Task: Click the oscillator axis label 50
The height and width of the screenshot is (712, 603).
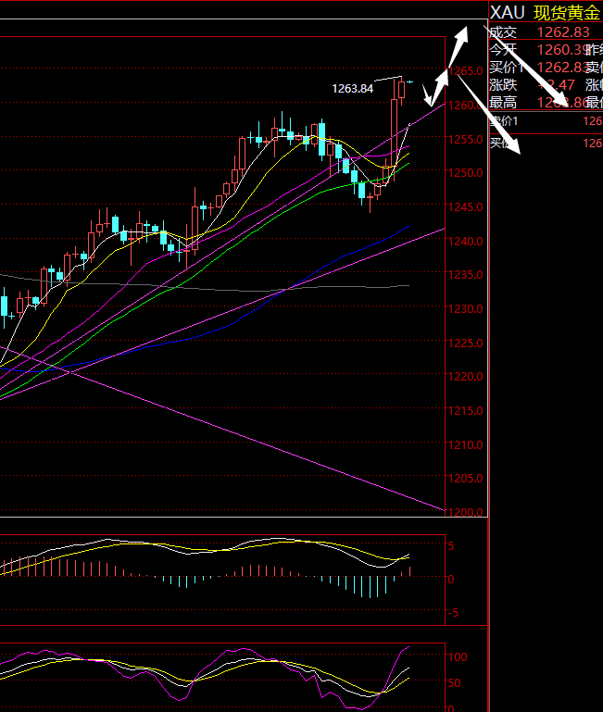Action: click(x=455, y=683)
